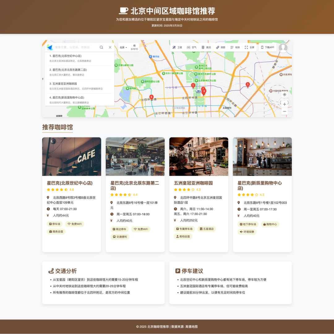The image size is (334, 334).
Task: Click the magnifier search icon in map
Action: [101, 47]
